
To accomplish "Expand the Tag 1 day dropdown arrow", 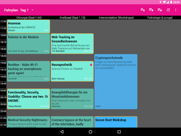I will click(33, 10).
